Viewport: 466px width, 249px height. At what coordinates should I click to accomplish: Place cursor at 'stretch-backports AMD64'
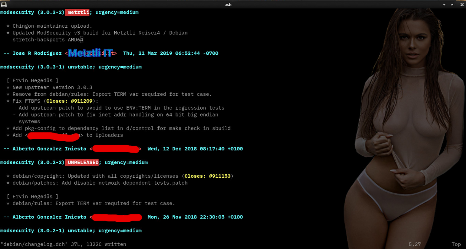pyautogui.click(x=48, y=40)
